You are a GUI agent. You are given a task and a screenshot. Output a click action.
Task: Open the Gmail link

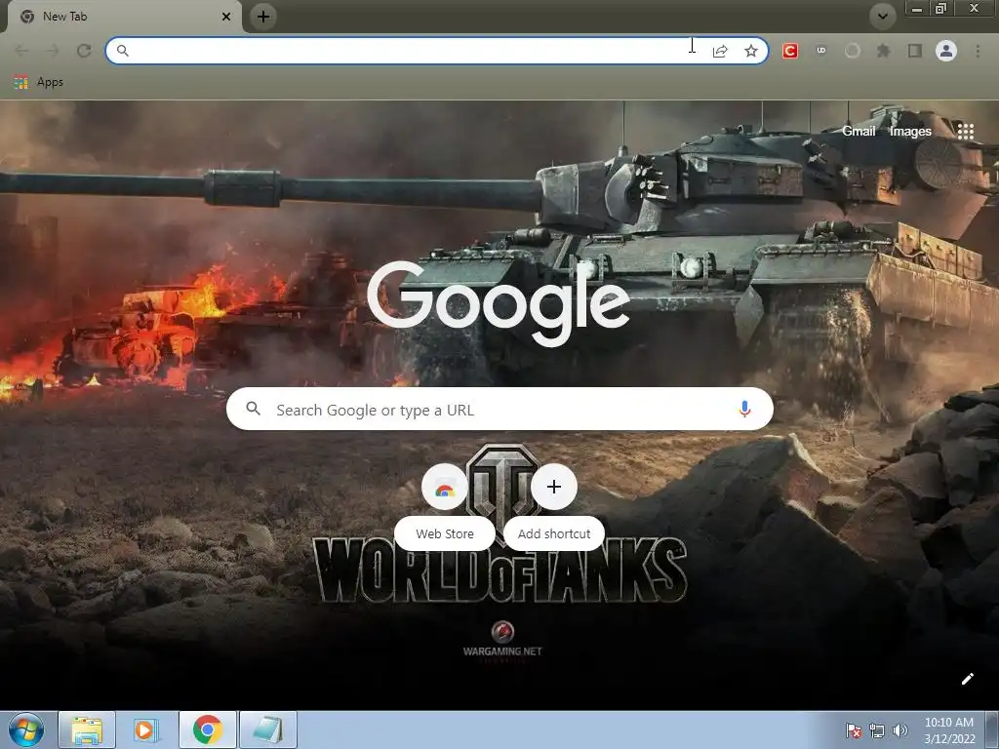pos(859,132)
